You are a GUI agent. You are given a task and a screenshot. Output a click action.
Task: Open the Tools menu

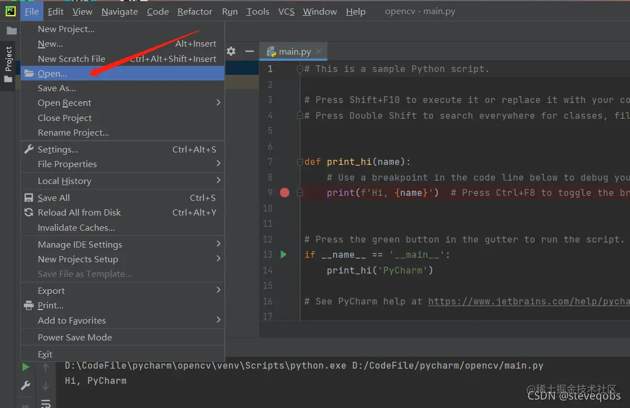point(258,11)
